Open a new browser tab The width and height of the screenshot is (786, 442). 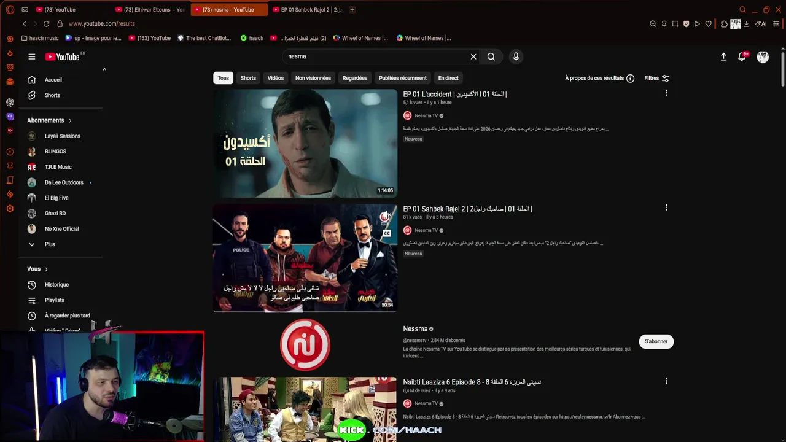(x=352, y=9)
